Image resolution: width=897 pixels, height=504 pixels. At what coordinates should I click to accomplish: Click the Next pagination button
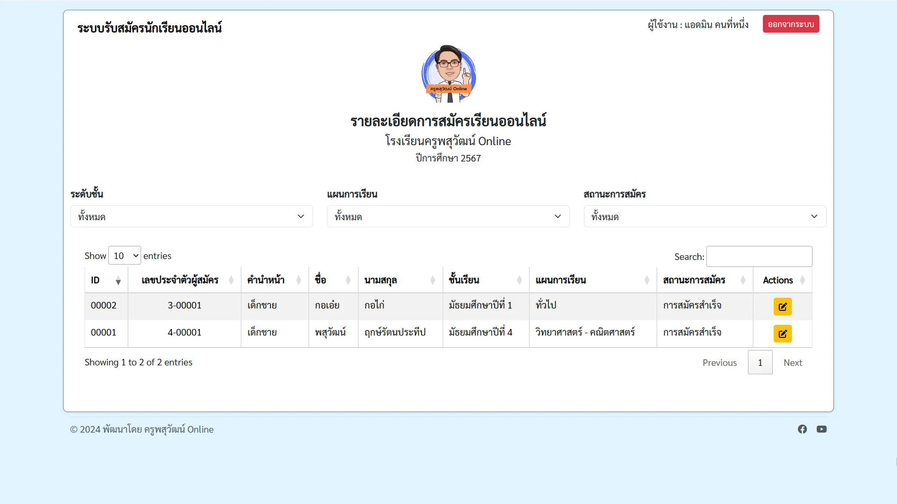coord(793,363)
